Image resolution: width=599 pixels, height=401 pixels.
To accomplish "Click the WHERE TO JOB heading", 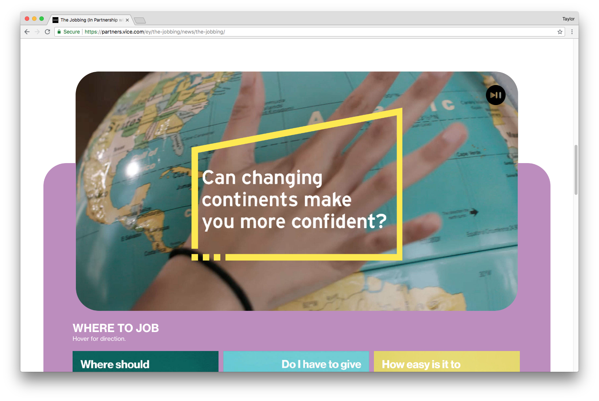I will [116, 328].
